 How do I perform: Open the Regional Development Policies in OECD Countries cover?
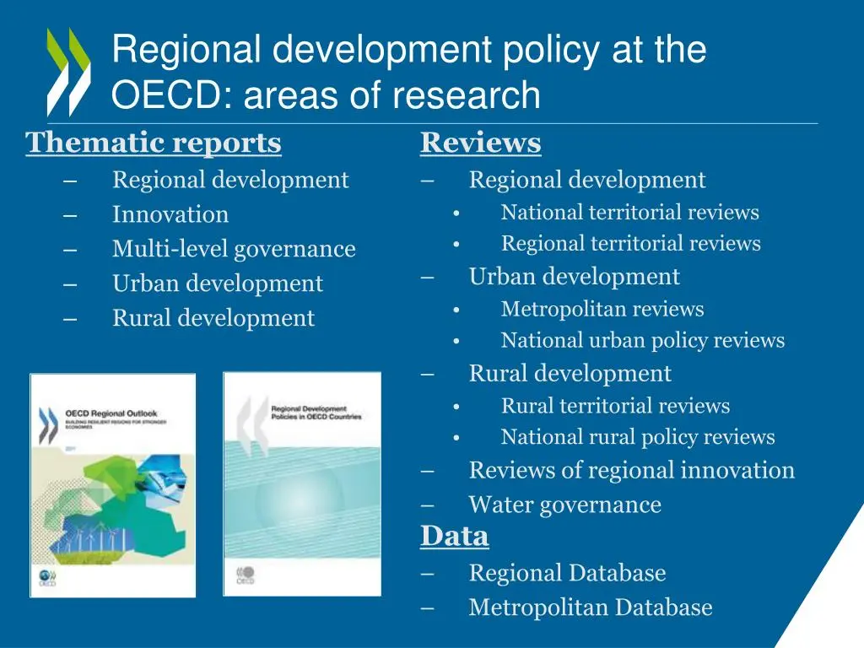(x=302, y=484)
